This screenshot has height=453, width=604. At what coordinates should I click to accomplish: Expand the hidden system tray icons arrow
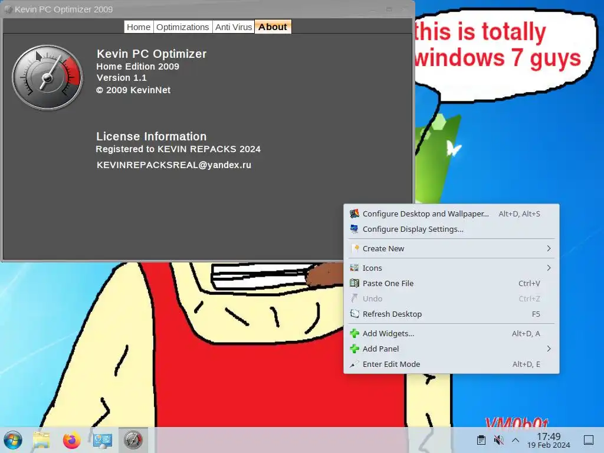[x=516, y=440]
